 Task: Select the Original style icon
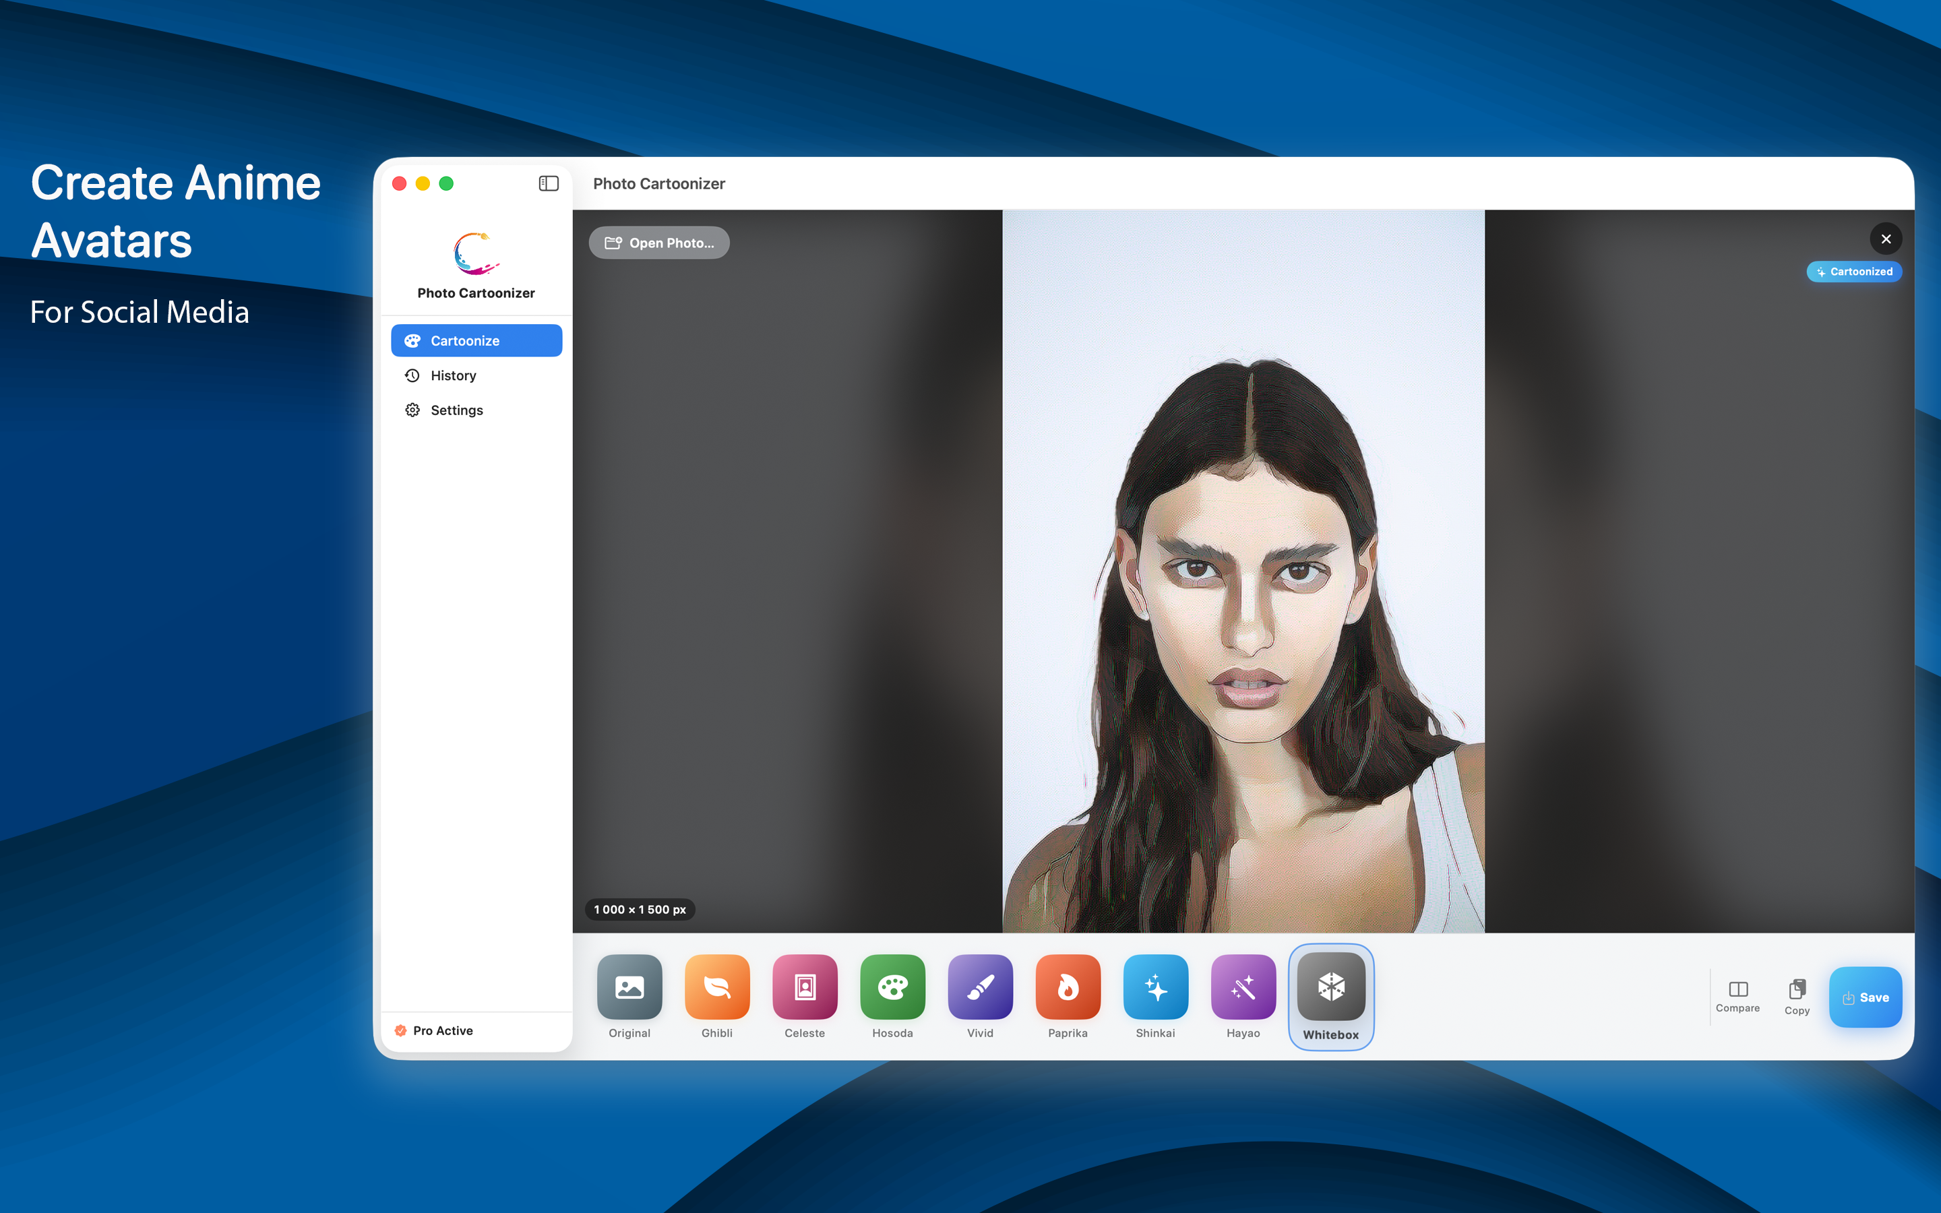pyautogui.click(x=629, y=987)
